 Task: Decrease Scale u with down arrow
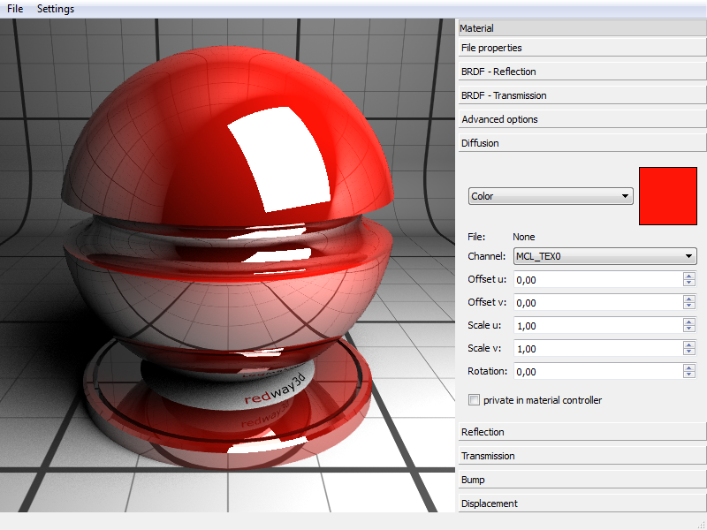pos(688,329)
